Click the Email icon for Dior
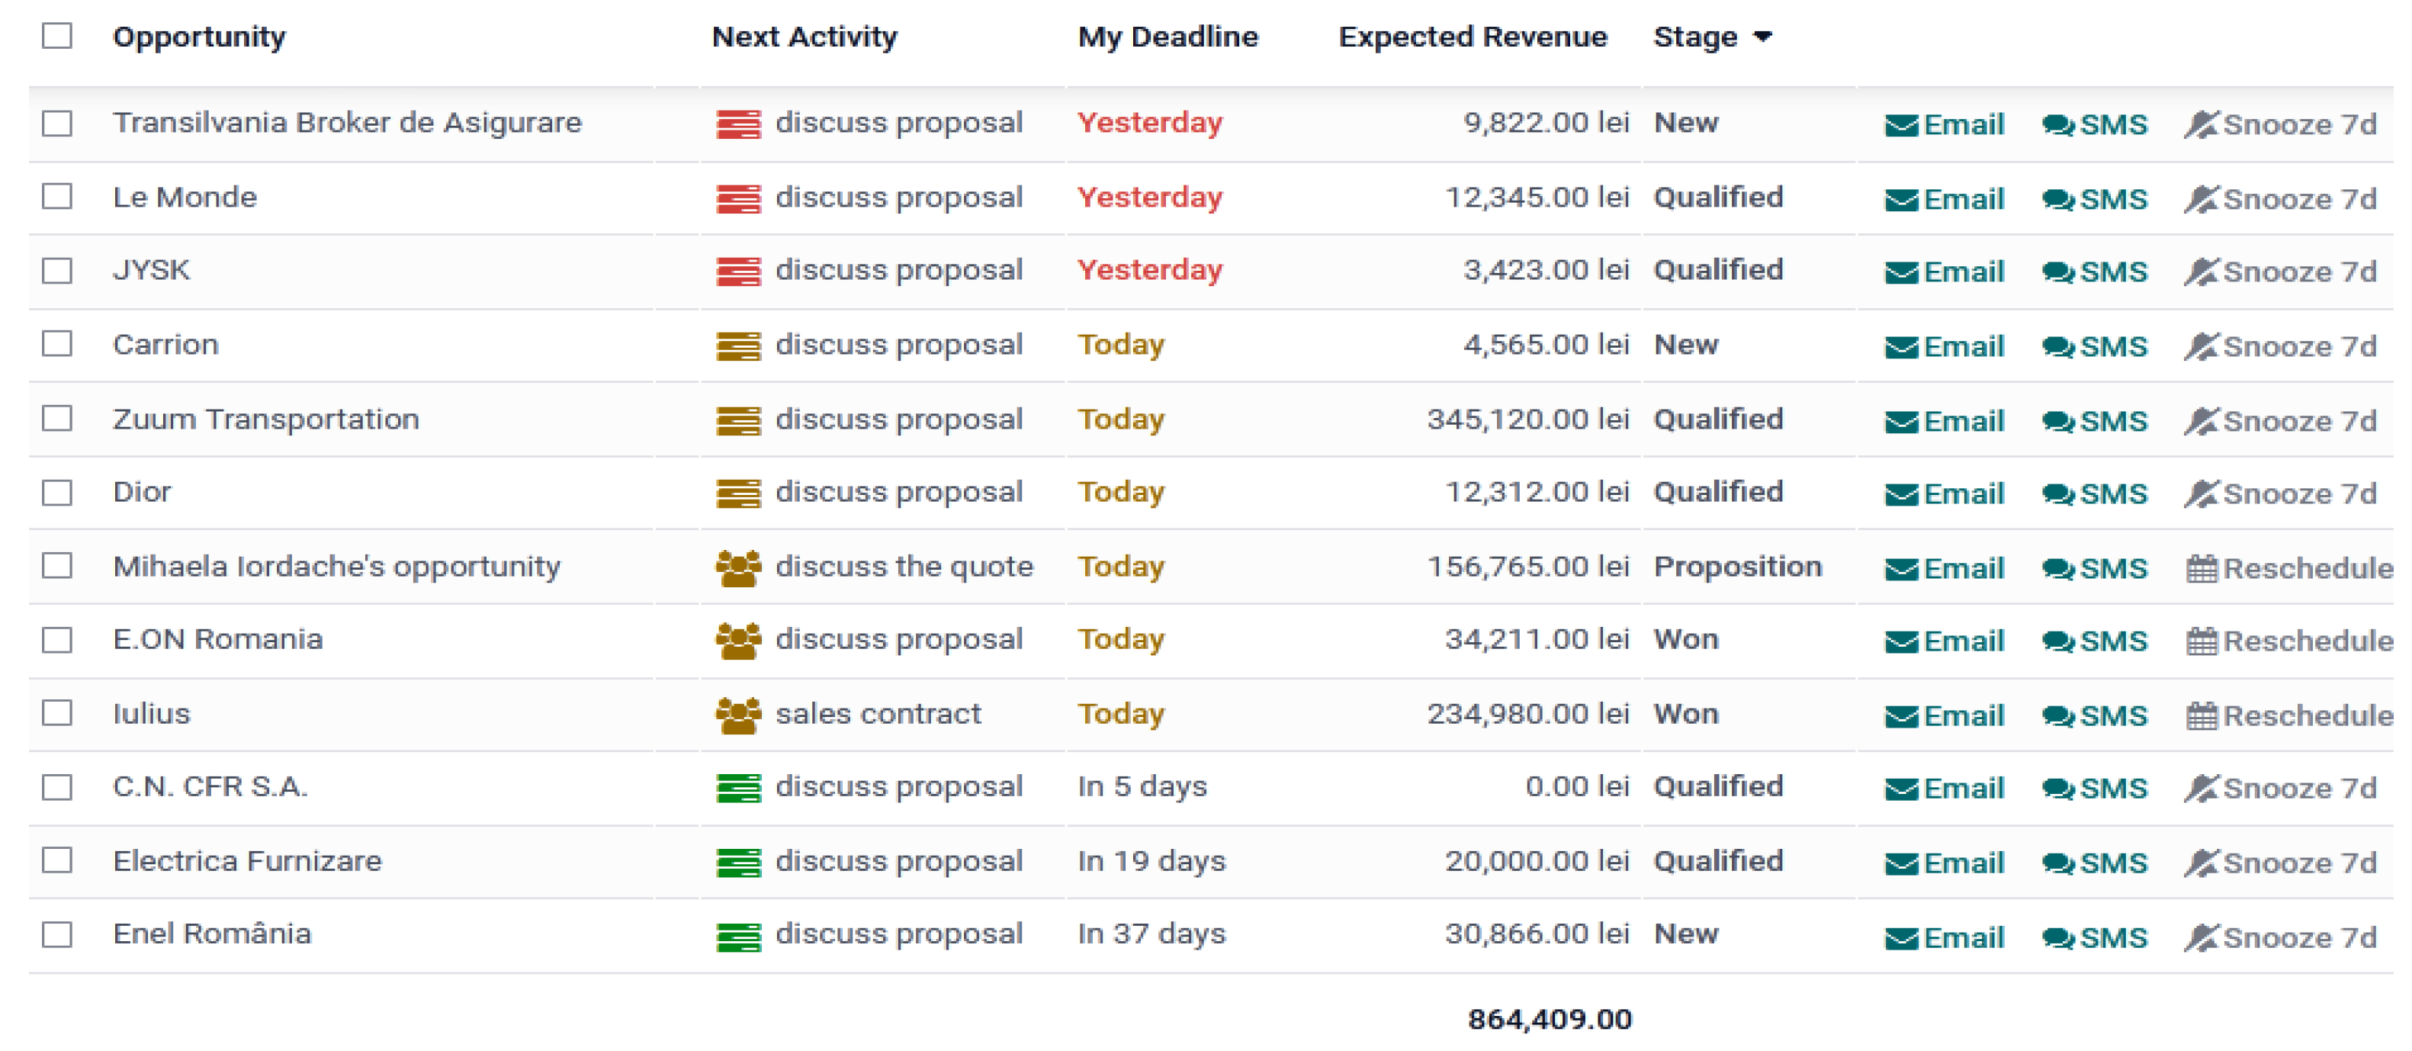This screenshot has width=2412, height=1051. 1901,494
